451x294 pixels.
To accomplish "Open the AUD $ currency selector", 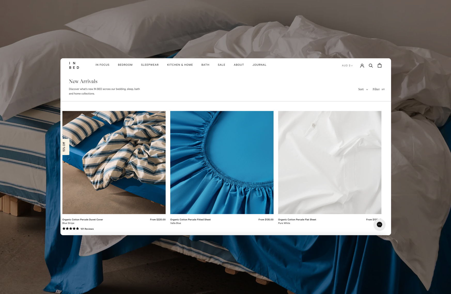I will coord(347,66).
